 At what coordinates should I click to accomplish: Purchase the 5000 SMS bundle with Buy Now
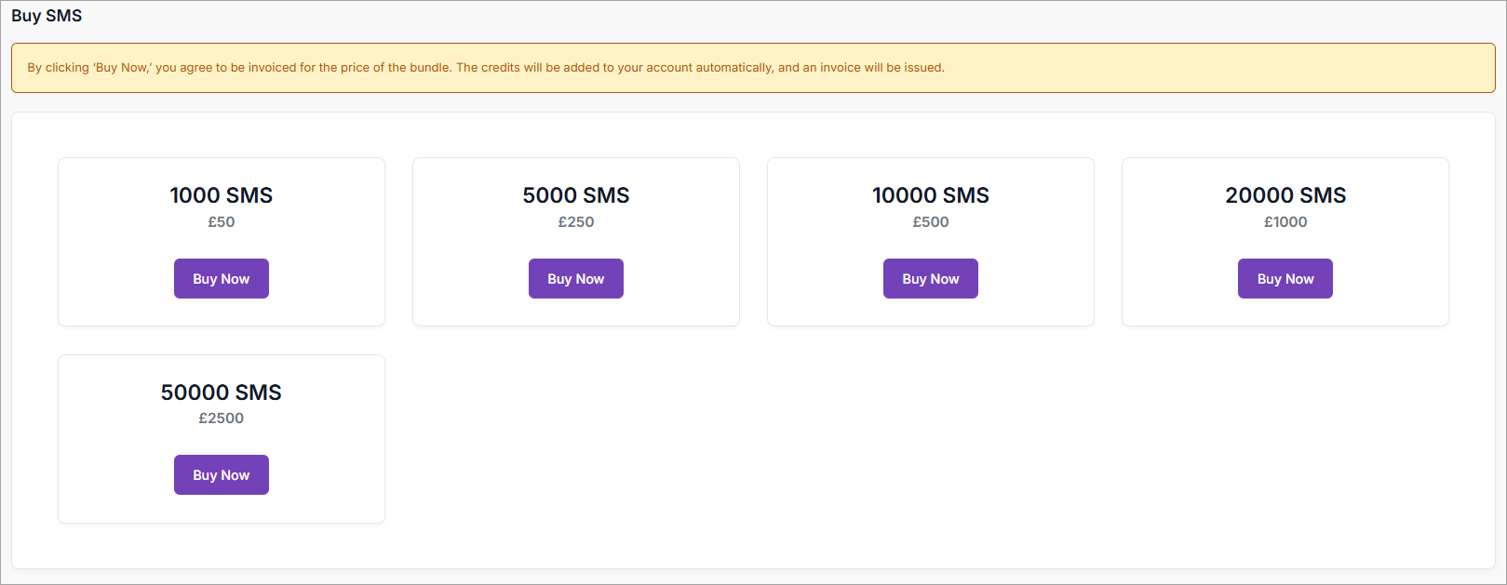(575, 279)
